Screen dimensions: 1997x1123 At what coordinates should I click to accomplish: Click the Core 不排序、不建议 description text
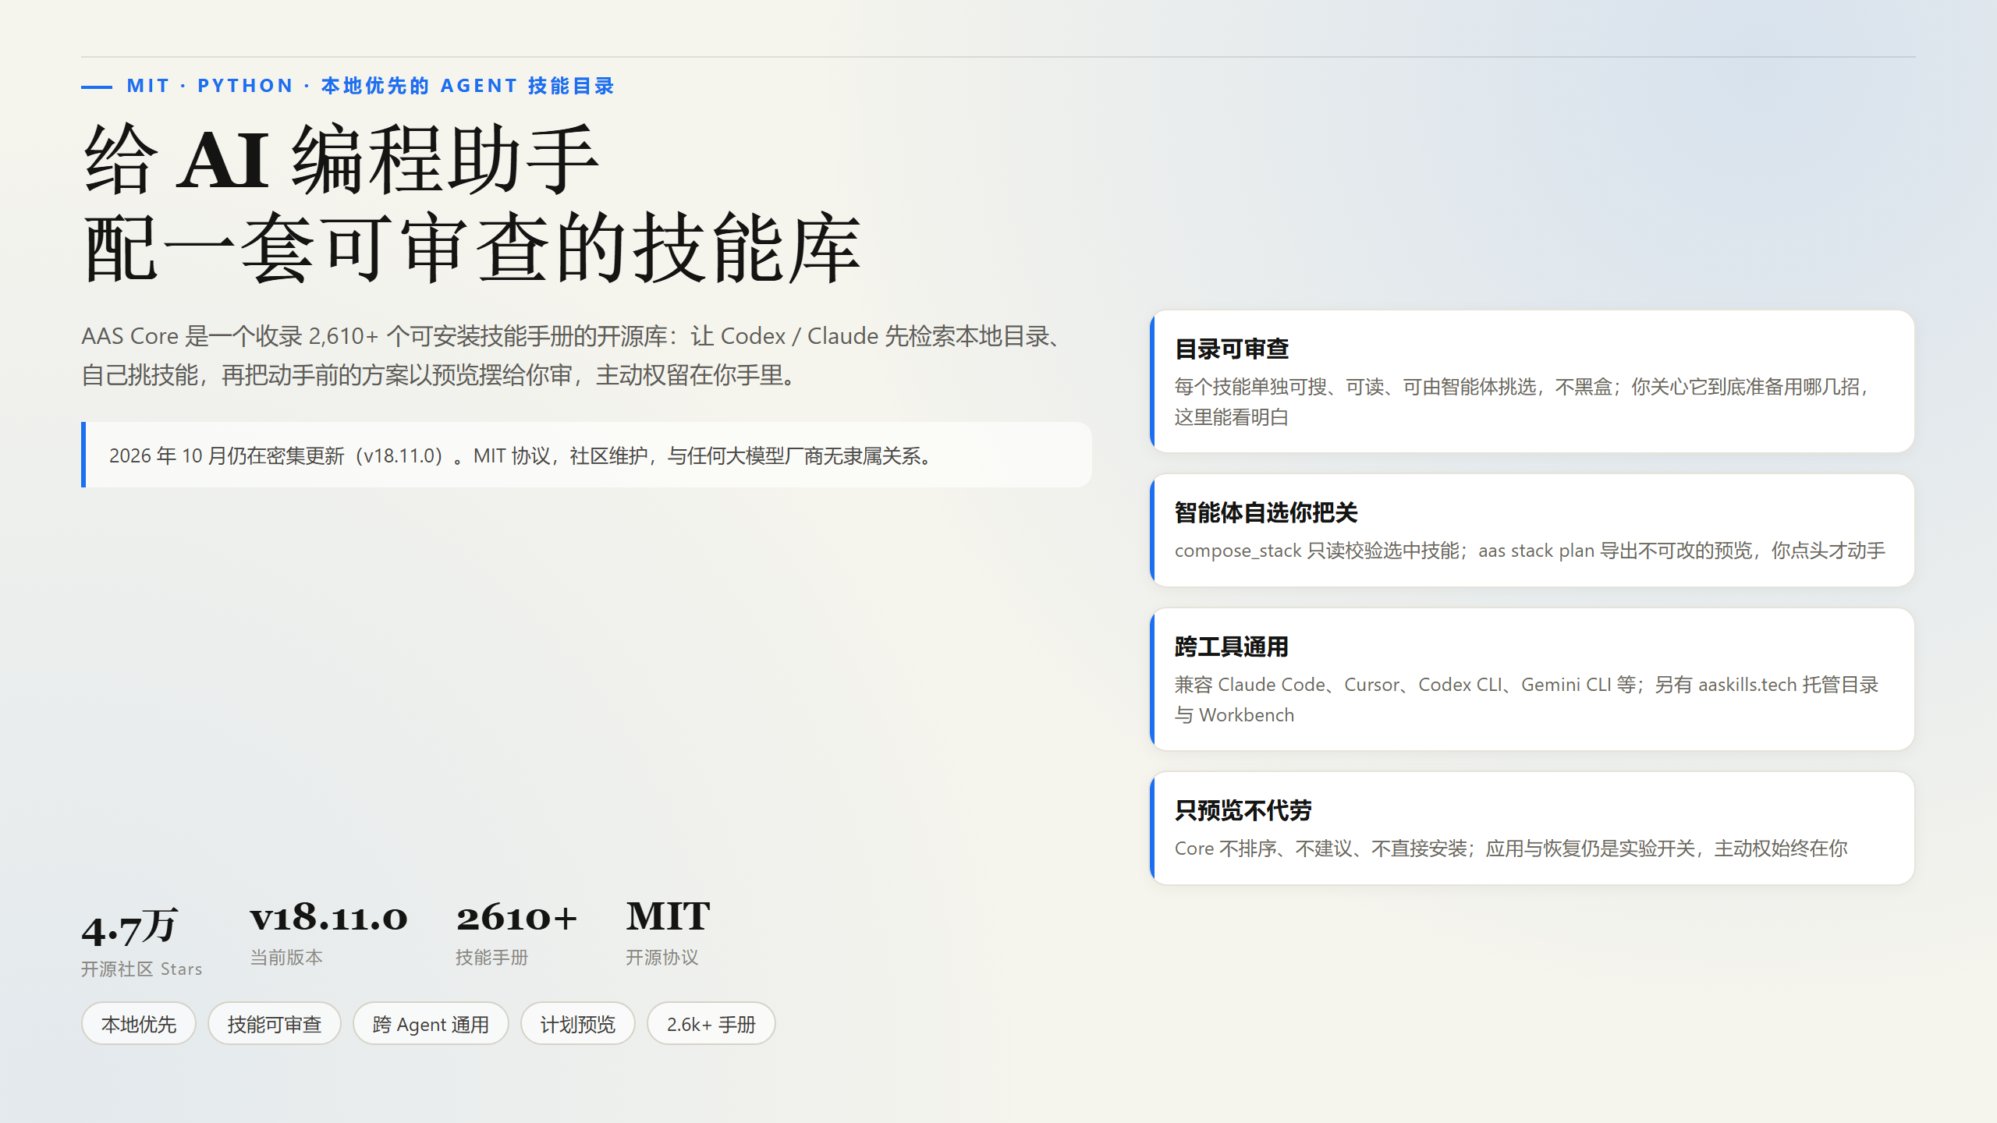[x=1511, y=848]
